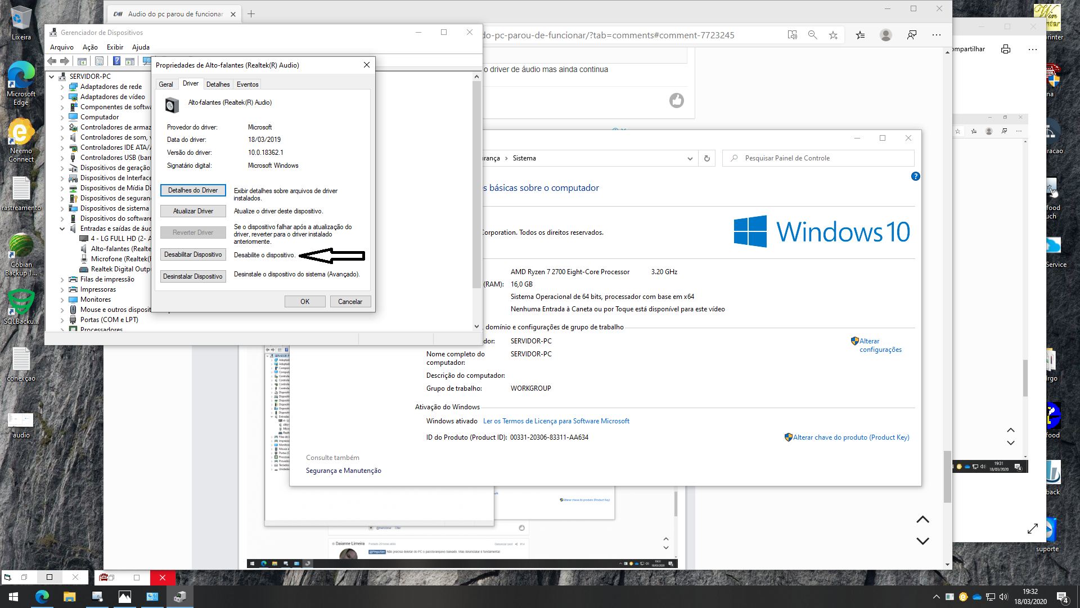Show/hide console tree icon in Device Manager
Screen dimensions: 1080x608
point(82,61)
